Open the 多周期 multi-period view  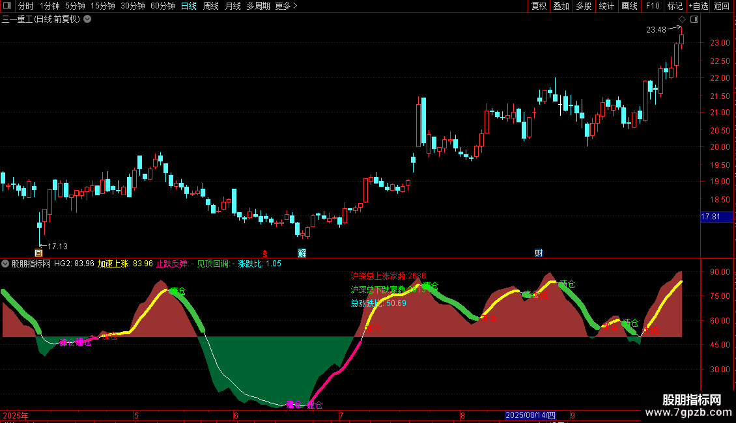point(258,6)
